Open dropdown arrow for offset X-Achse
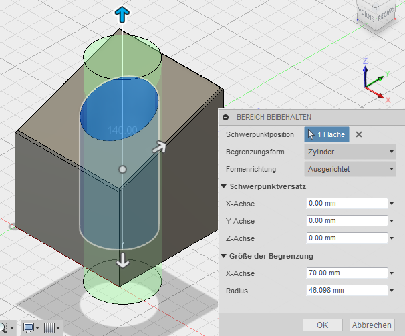Image resolution: width=405 pixels, height=336 pixels. pyautogui.click(x=392, y=204)
